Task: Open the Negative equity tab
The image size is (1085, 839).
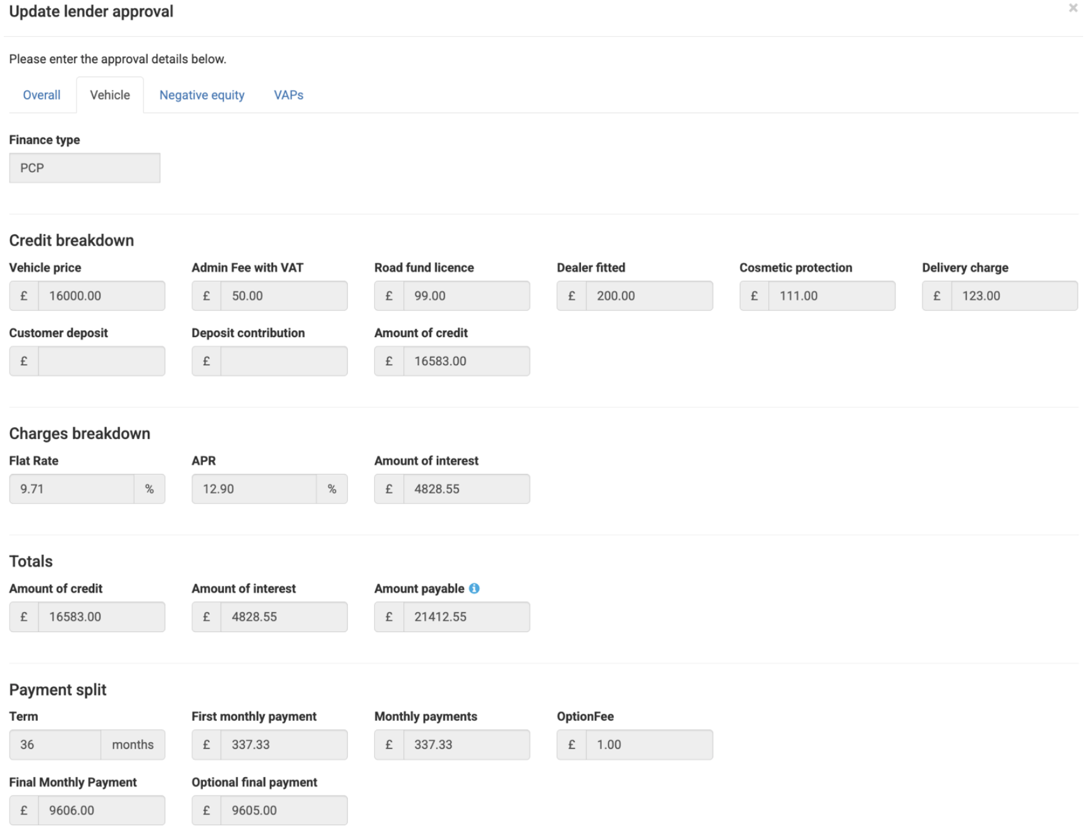Action: click(x=202, y=95)
